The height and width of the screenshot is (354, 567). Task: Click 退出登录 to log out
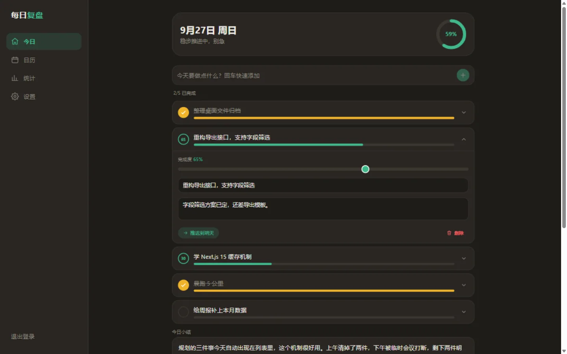coord(23,337)
